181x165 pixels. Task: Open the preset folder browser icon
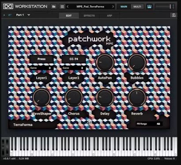[x=54, y=7]
